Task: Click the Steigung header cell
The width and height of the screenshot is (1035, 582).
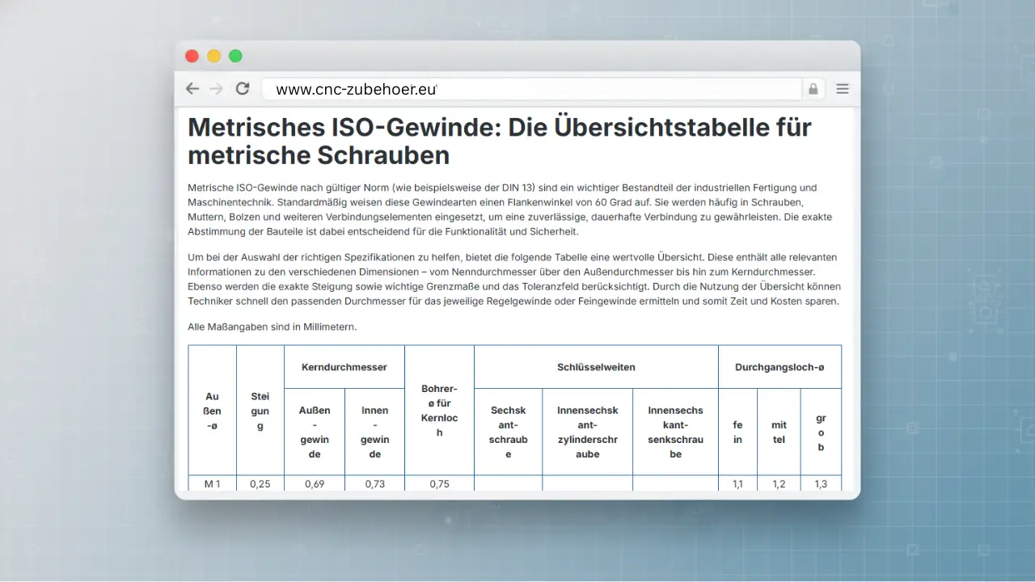Action: coord(260,411)
